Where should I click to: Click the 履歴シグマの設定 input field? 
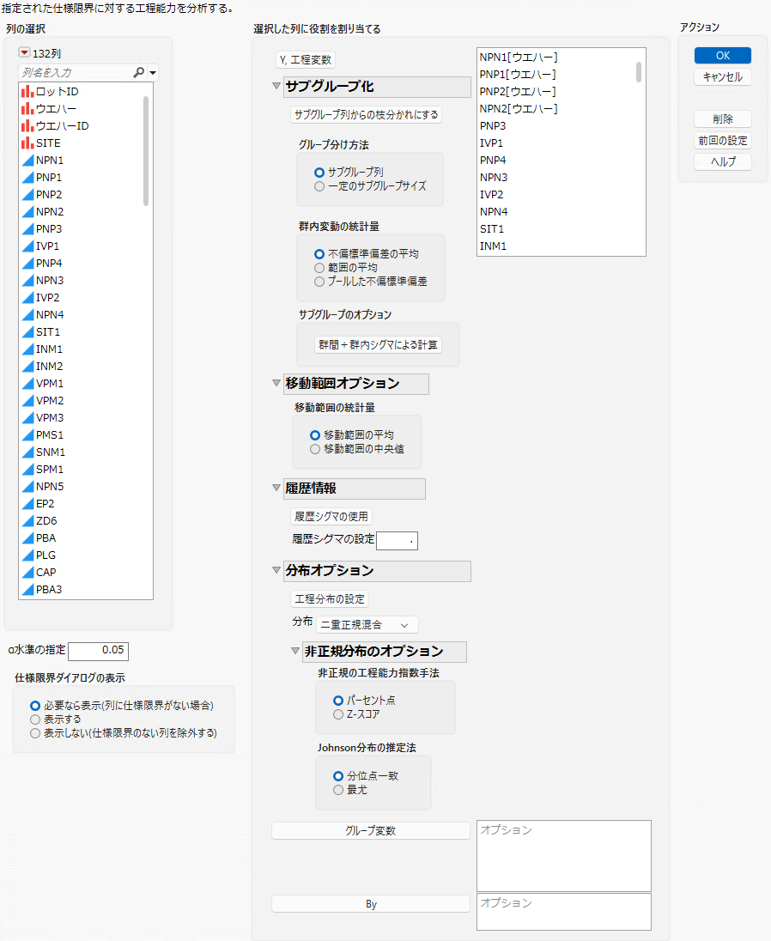[398, 541]
